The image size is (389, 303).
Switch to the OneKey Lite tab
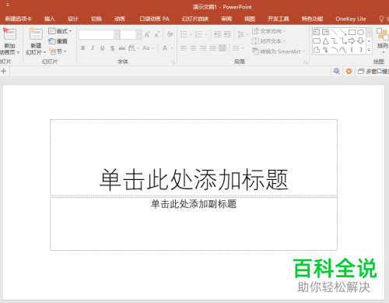(x=351, y=19)
